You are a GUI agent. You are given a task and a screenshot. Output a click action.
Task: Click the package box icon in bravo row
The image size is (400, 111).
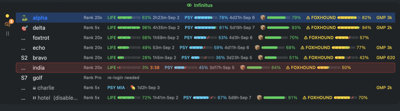point(260,57)
